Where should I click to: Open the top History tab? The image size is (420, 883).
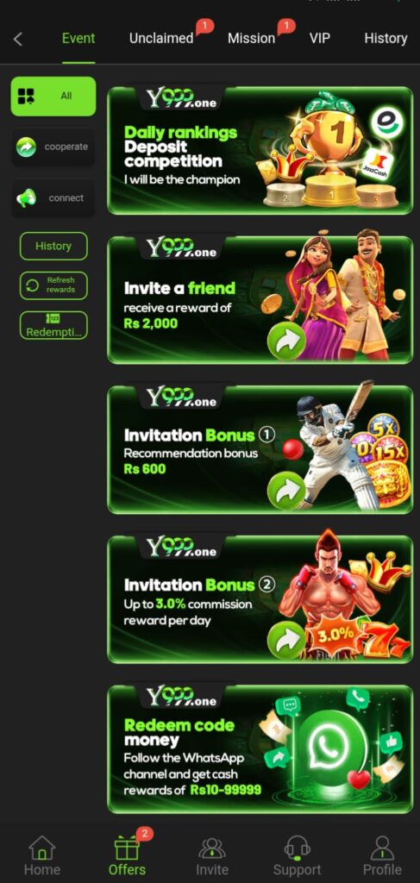click(386, 38)
